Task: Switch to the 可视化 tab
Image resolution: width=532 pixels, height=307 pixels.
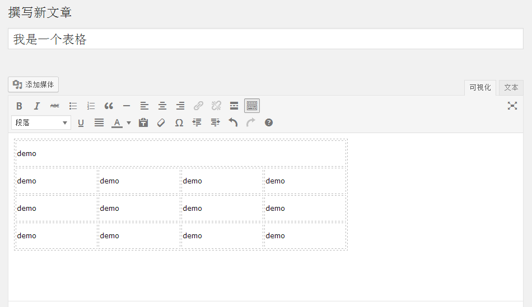Action: pyautogui.click(x=480, y=88)
